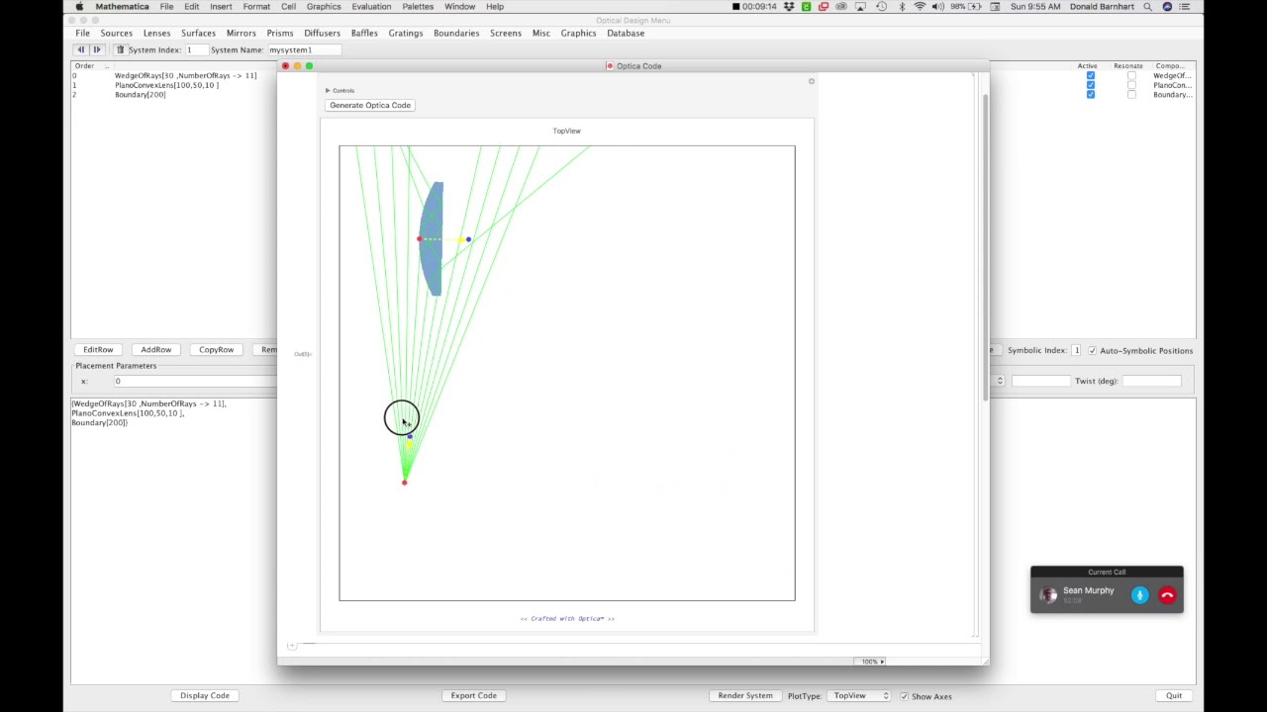The height and width of the screenshot is (712, 1267).
Task: Enable Resonate for WedgeOfRays row
Action: 1131,75
